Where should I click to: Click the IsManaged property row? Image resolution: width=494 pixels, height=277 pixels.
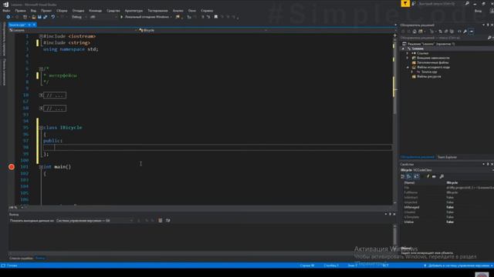pyautogui.click(x=448, y=207)
